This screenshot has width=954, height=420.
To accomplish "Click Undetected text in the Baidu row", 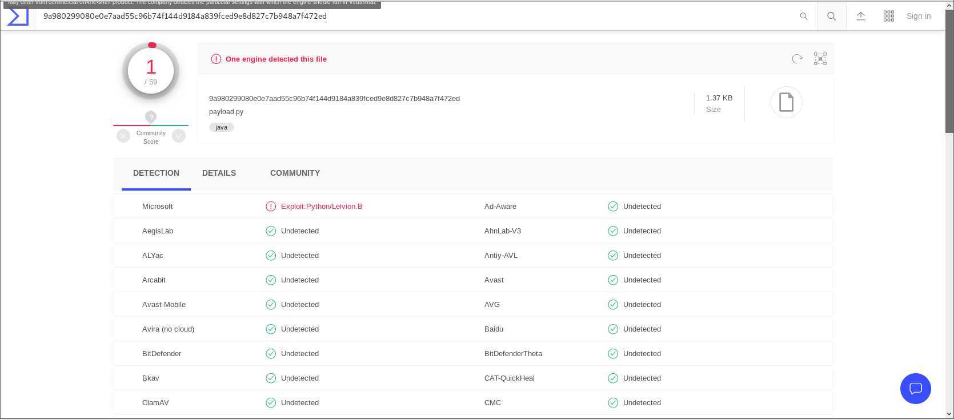I will [x=642, y=329].
